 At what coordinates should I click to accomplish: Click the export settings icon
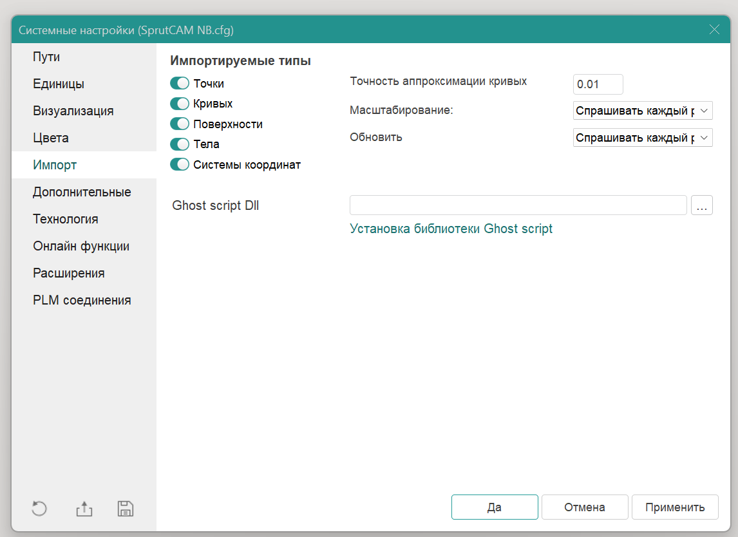[x=84, y=509]
